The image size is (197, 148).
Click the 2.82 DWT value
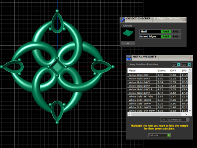tap(173, 111)
